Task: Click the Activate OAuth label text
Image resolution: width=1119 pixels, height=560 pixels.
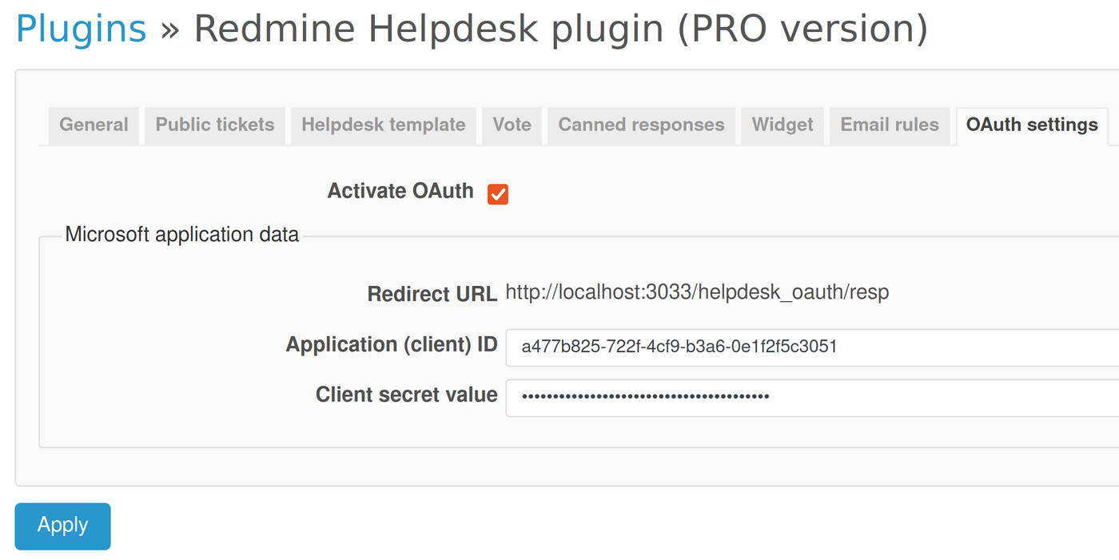Action: tap(400, 191)
